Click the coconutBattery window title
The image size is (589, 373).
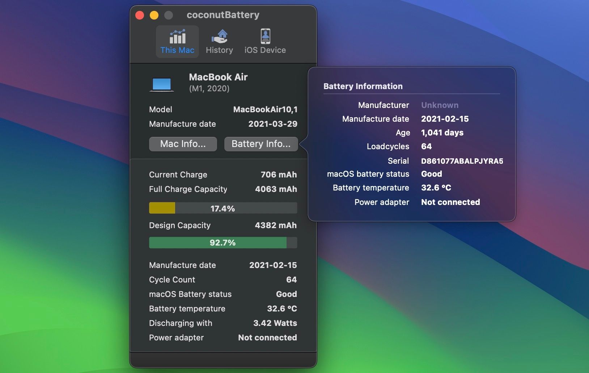click(223, 15)
